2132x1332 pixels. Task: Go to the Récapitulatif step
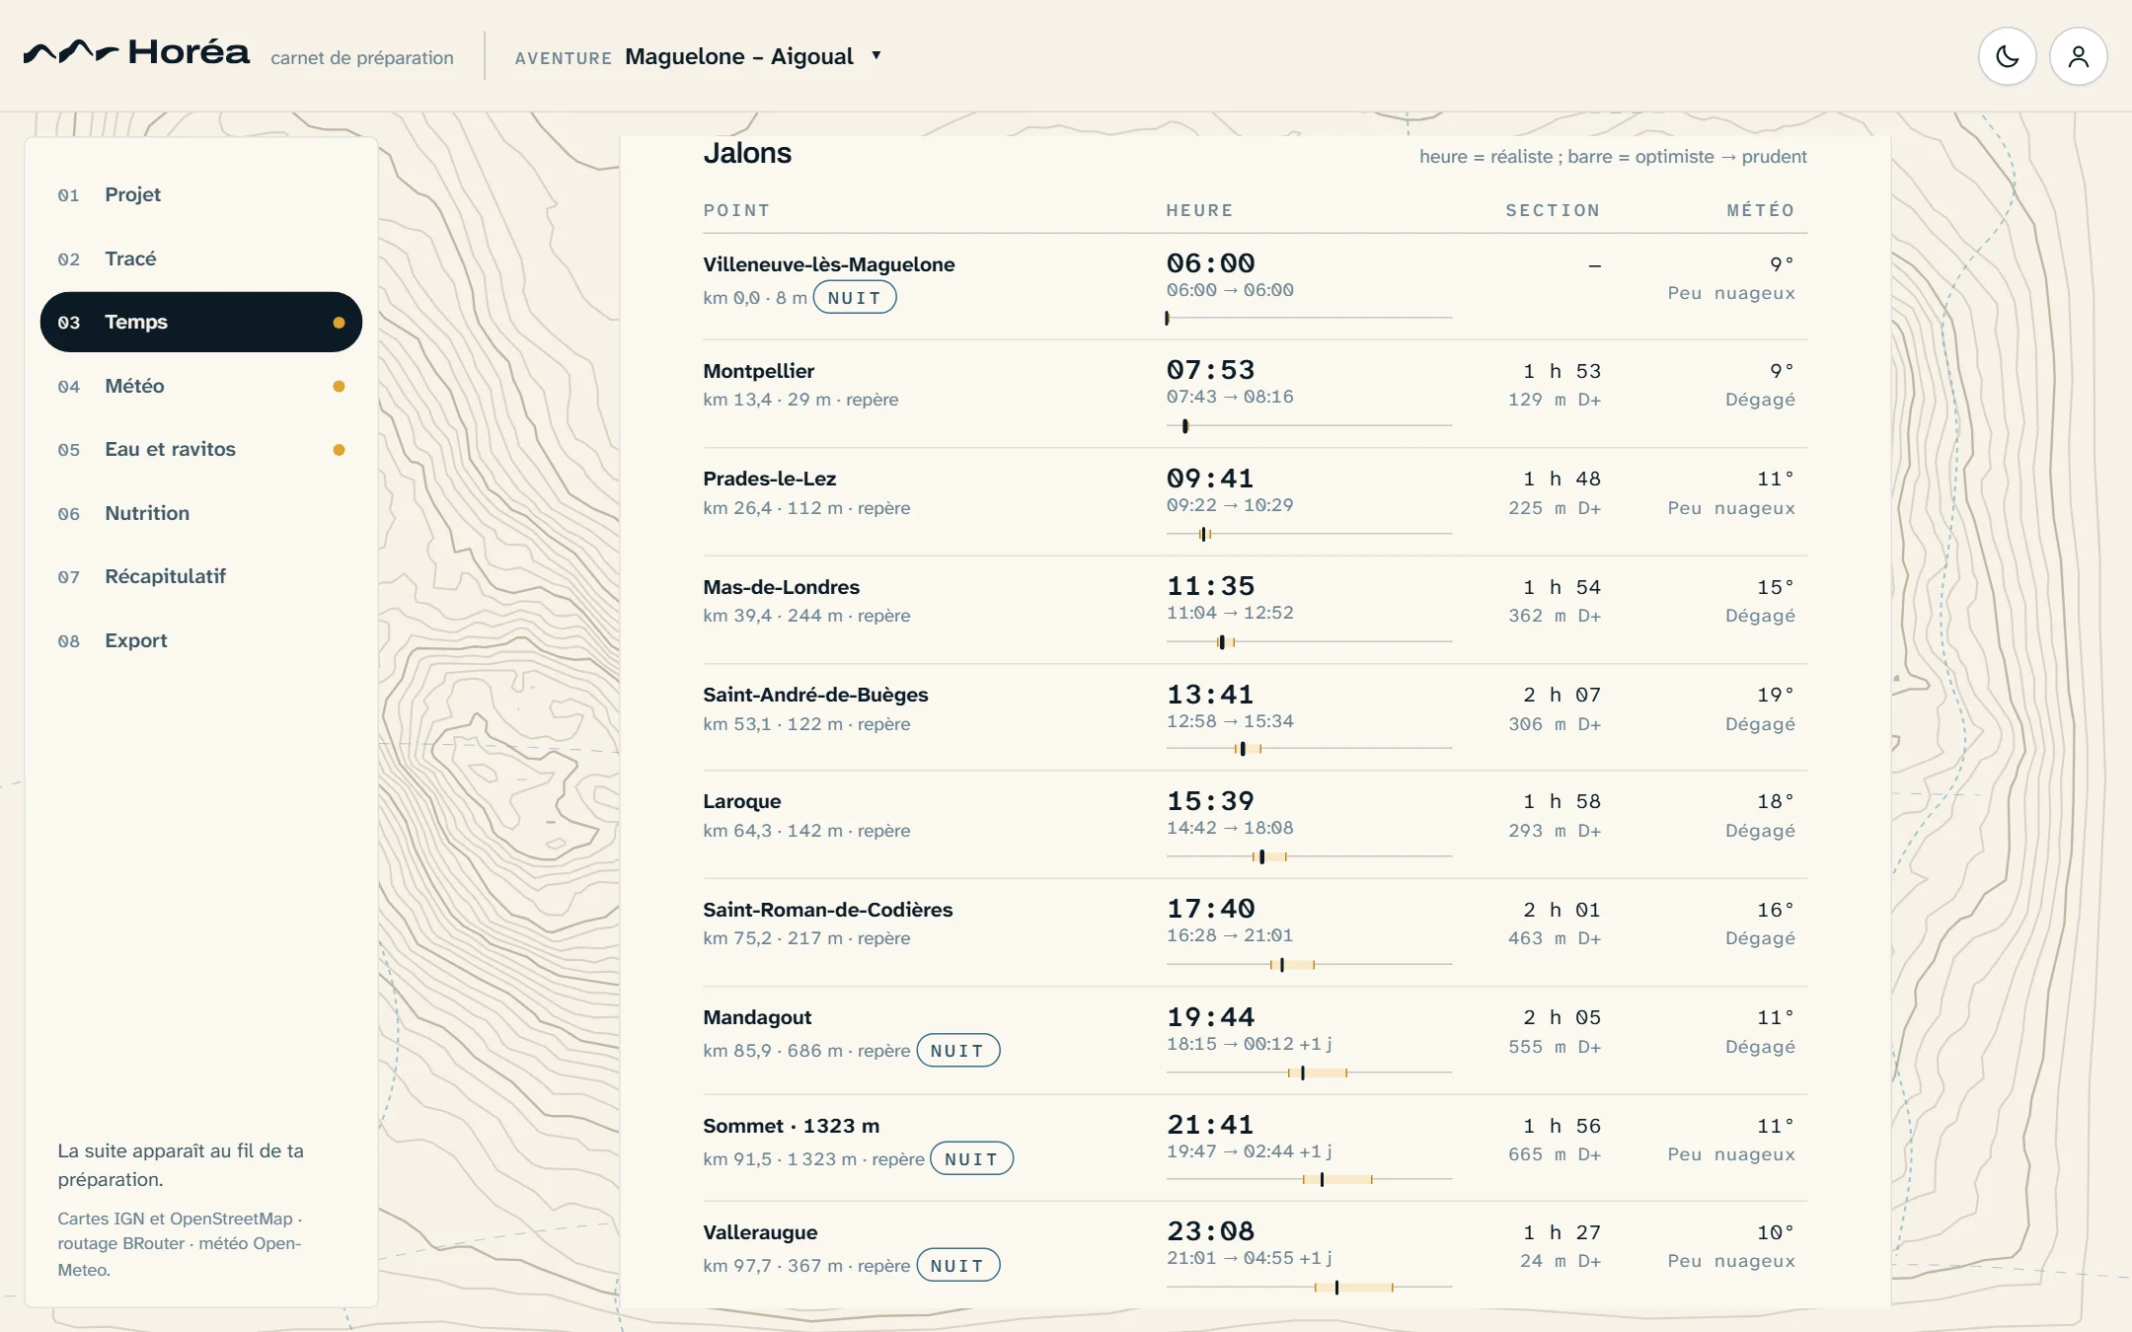pyautogui.click(x=201, y=576)
